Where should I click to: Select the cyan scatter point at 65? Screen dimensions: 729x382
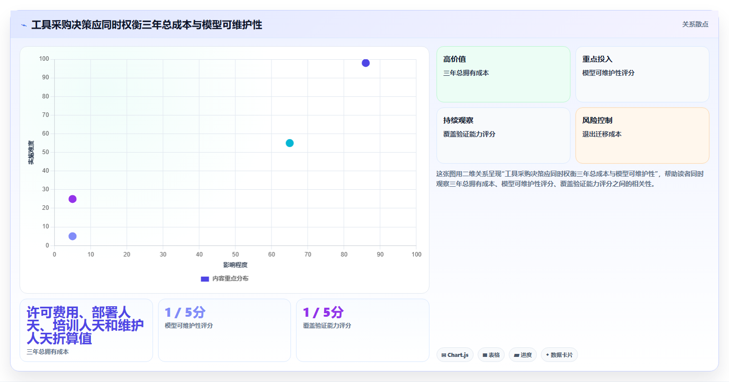tap(289, 143)
